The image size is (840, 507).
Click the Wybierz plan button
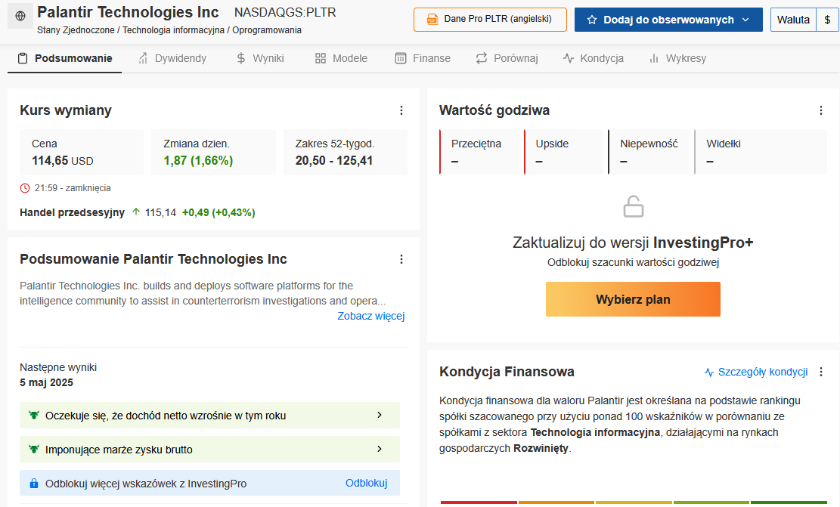633,299
